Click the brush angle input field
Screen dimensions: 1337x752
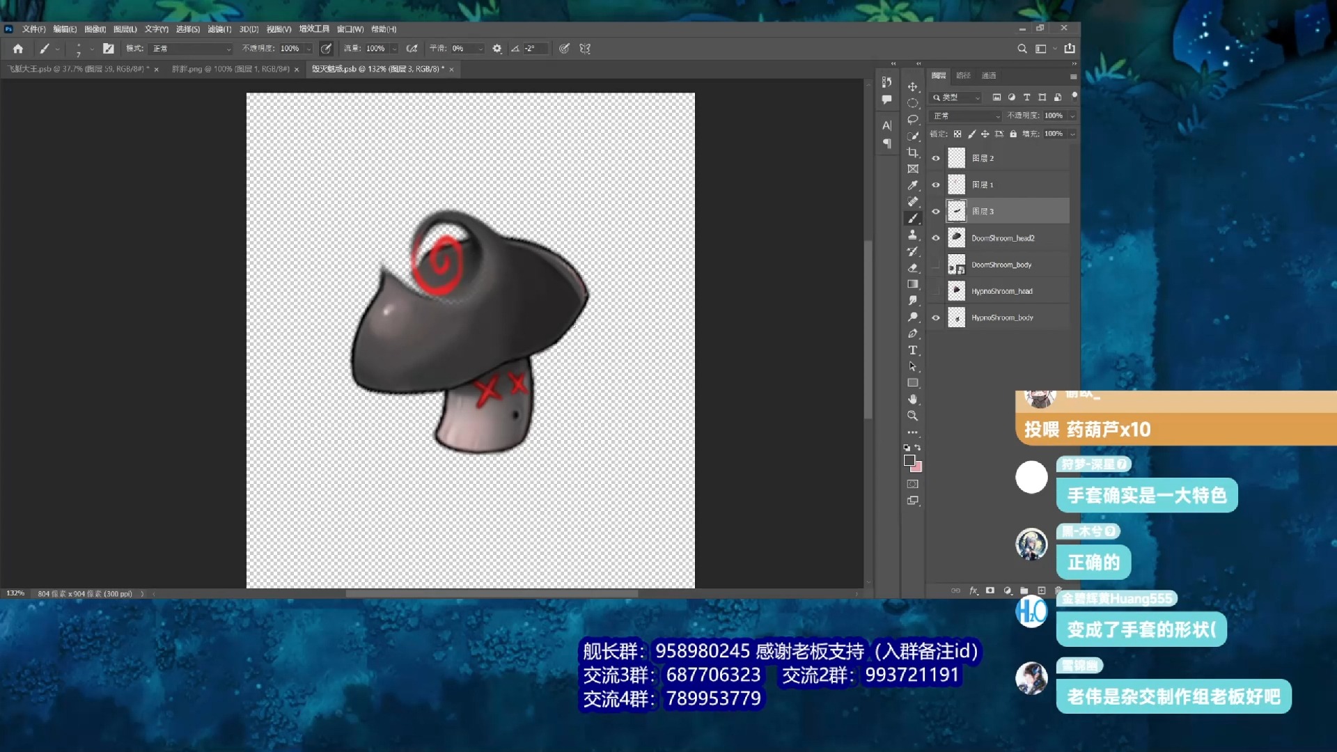535,49
